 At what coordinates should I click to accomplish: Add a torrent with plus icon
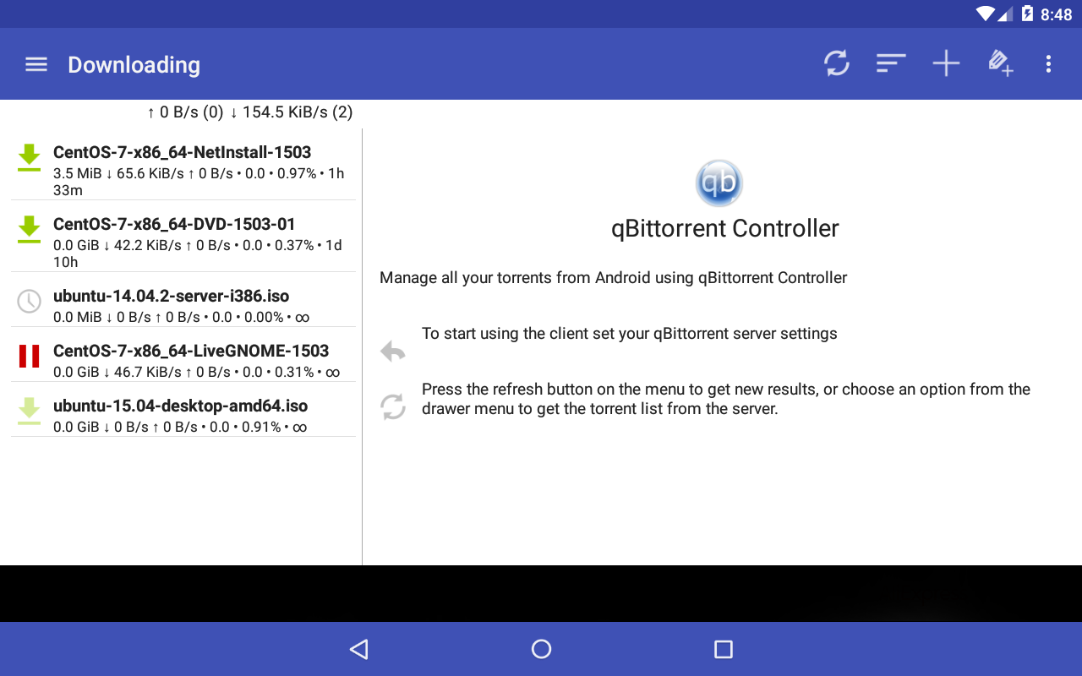[x=946, y=63]
